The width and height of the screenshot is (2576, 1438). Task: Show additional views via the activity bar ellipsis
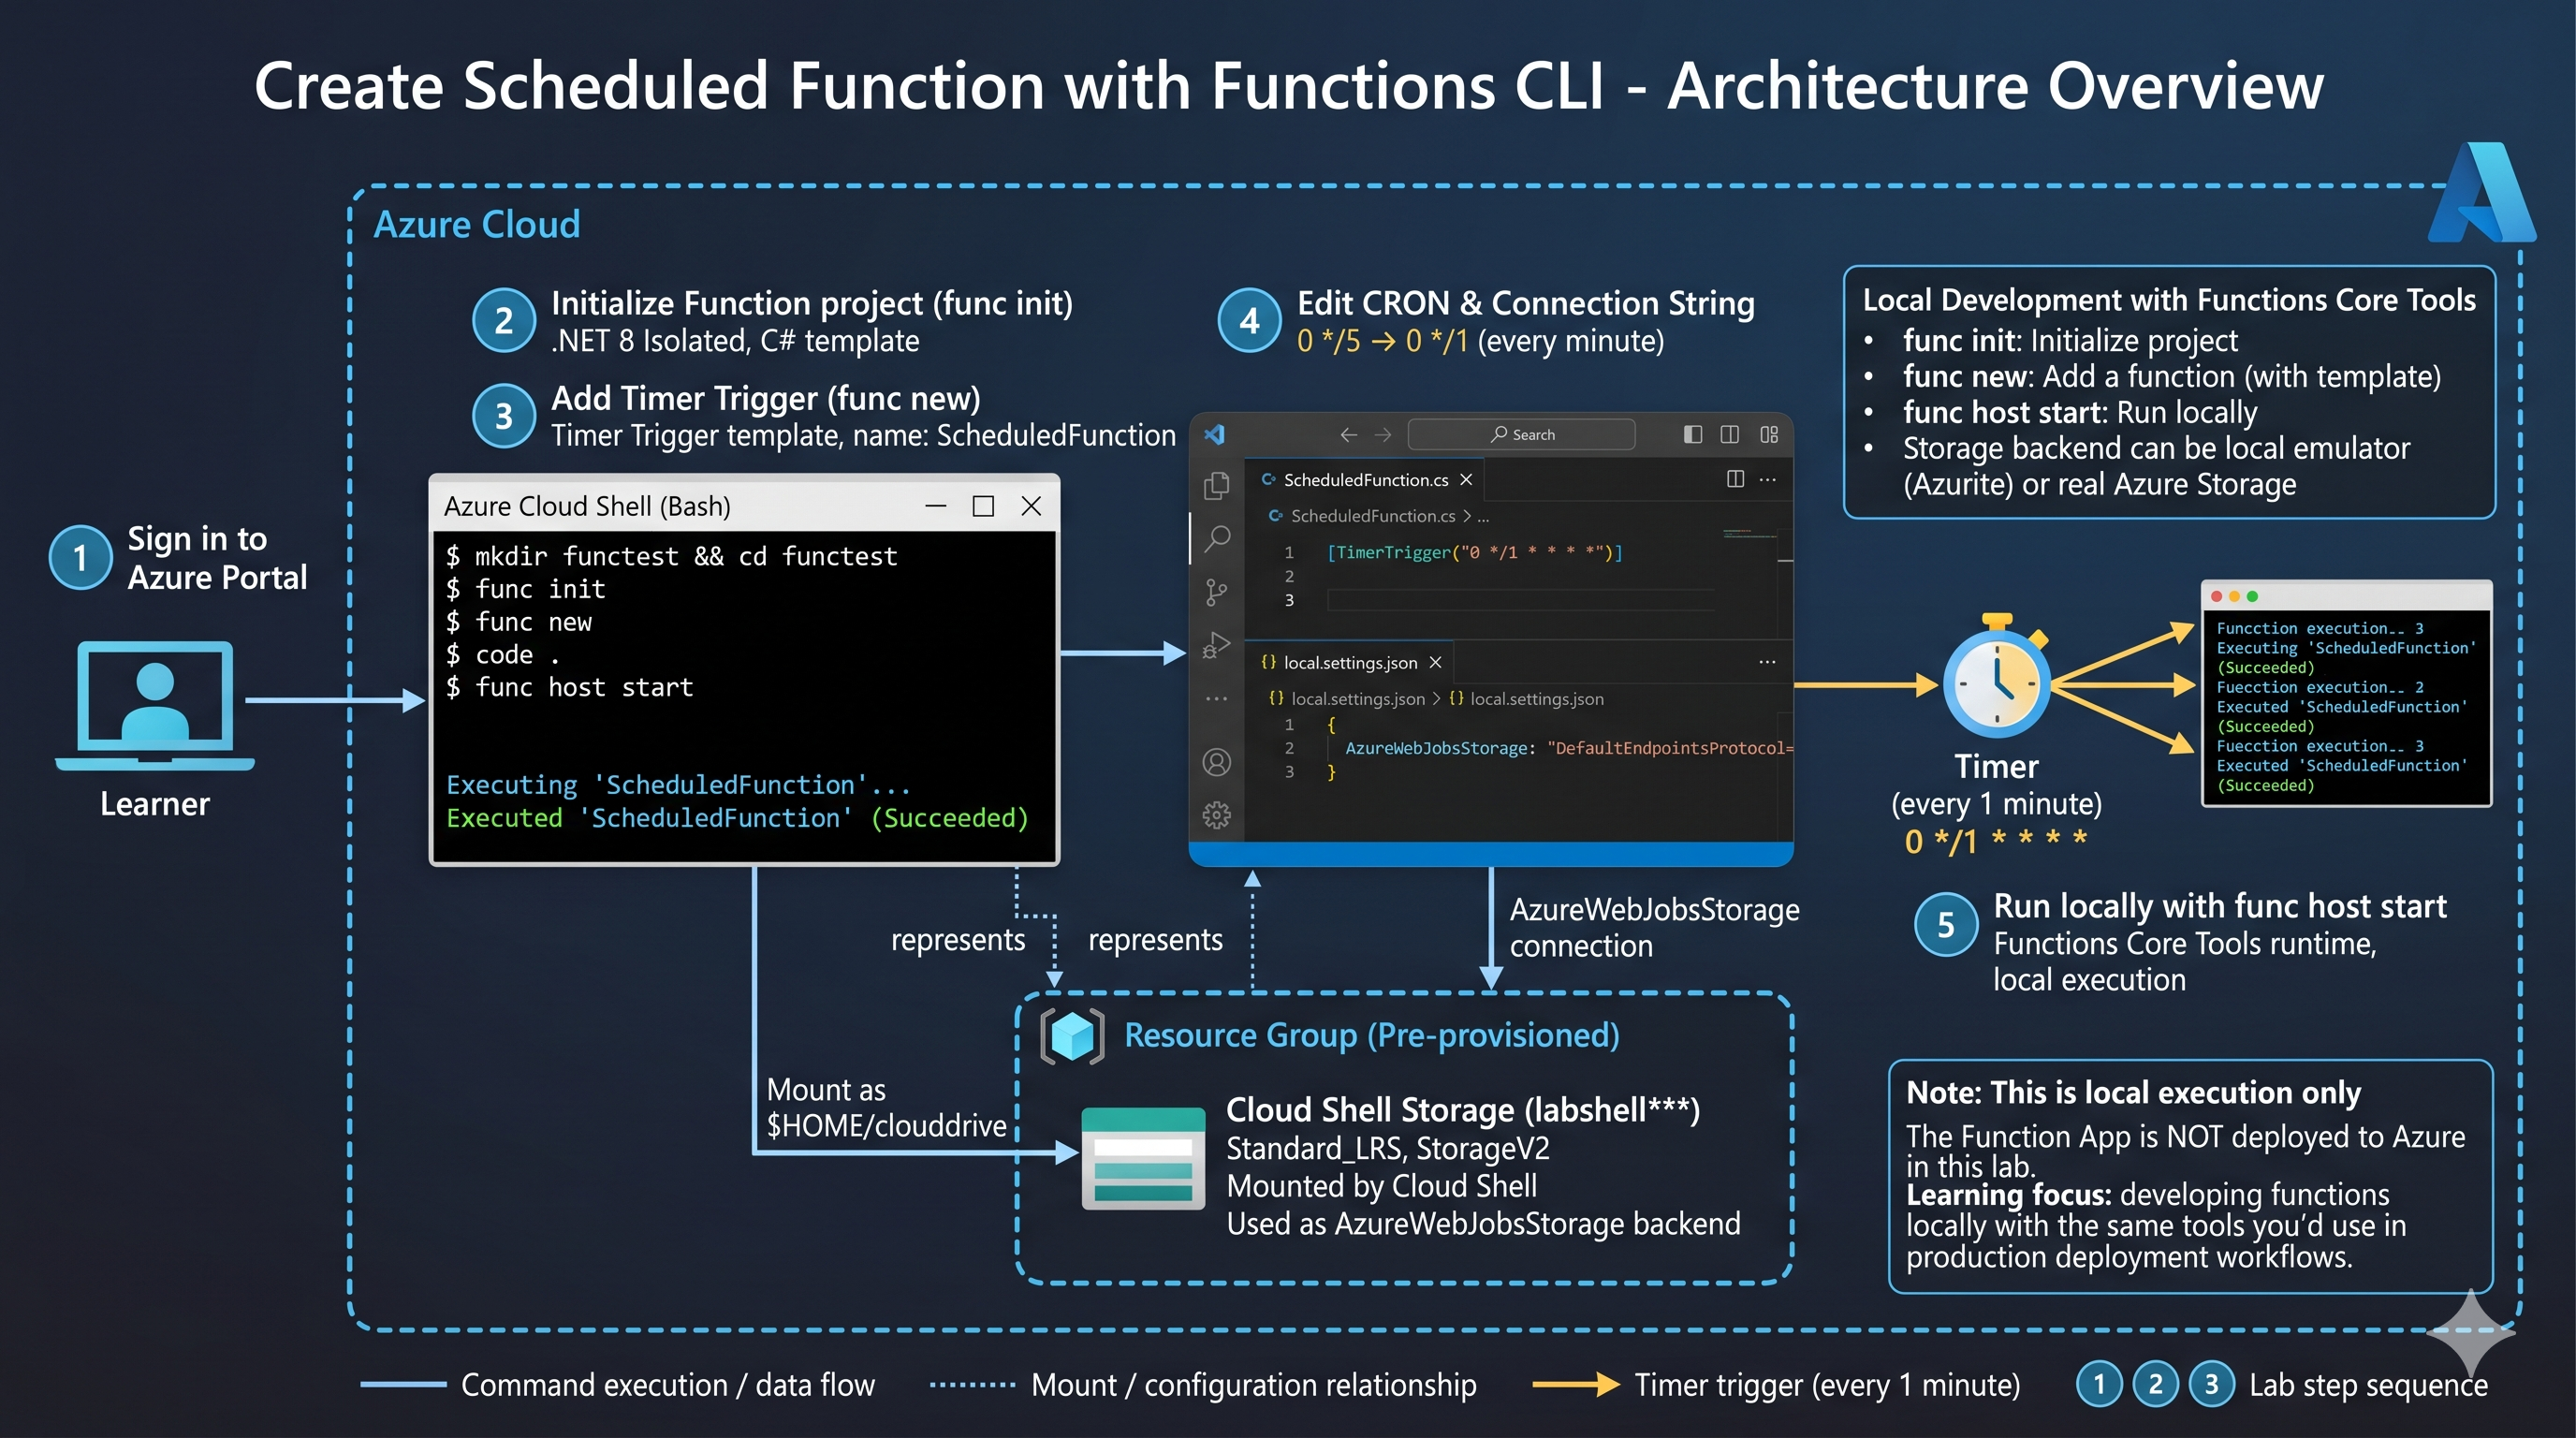click(1216, 698)
